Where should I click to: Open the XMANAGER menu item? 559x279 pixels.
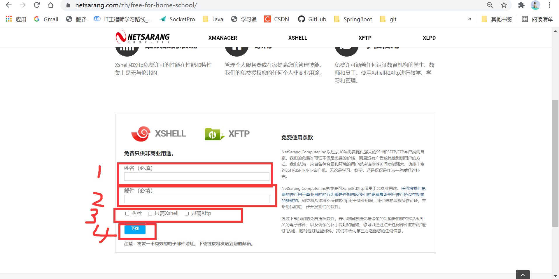pos(223,38)
